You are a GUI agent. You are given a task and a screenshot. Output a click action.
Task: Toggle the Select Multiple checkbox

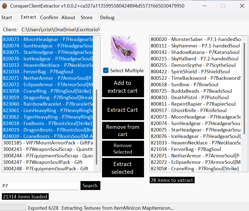(106, 70)
